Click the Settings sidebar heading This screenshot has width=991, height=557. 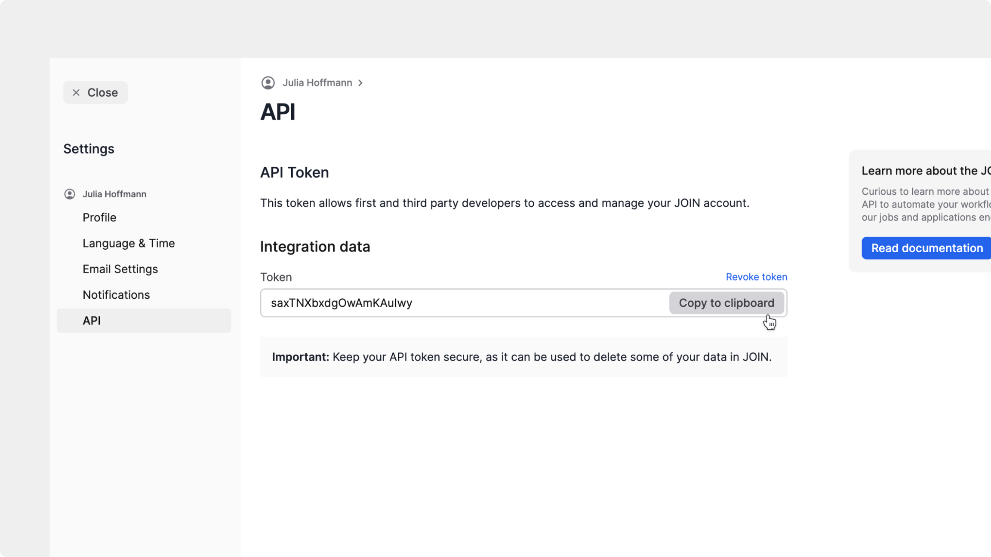click(89, 149)
